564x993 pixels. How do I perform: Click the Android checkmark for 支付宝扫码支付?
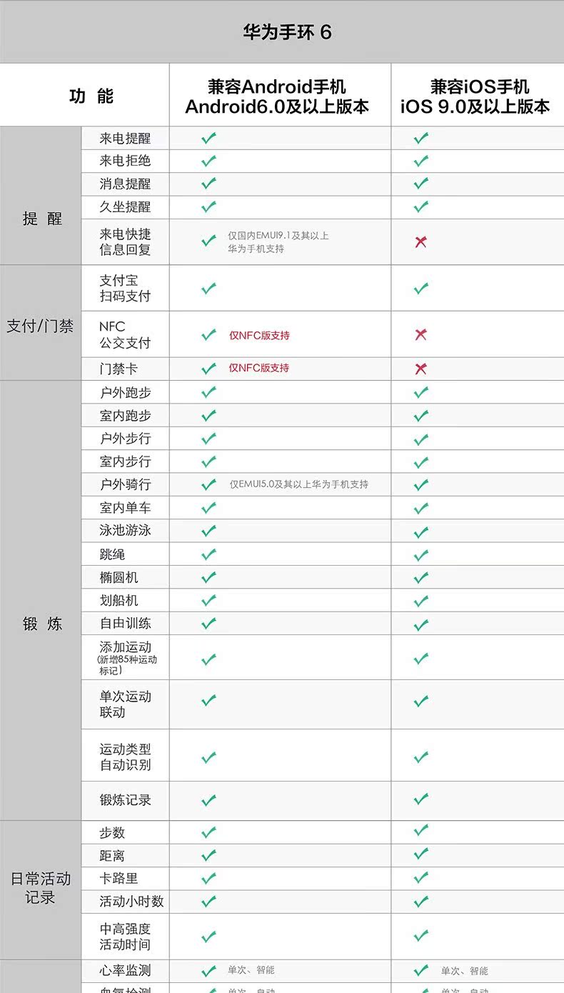(208, 289)
